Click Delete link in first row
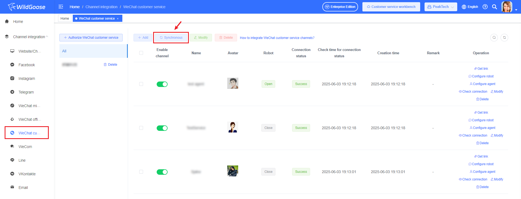521x199 pixels. [x=482, y=99]
